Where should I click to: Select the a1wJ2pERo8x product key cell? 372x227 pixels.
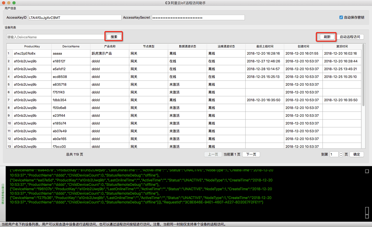[32, 53]
